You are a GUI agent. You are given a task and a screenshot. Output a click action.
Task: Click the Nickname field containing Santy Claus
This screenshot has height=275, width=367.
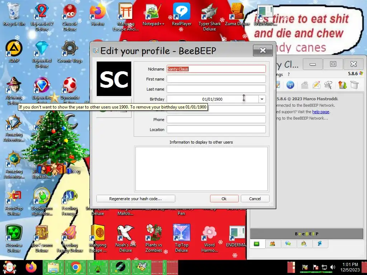[x=216, y=69]
